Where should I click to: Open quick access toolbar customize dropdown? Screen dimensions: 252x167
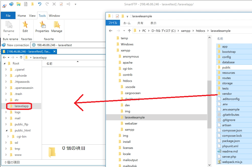[x=75, y=4]
